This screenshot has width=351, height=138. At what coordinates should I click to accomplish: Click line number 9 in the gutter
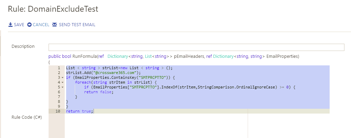pos(59,106)
